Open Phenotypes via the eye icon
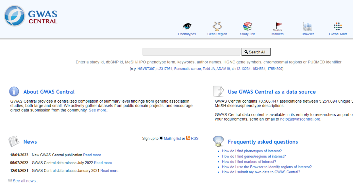The height and width of the screenshot is (185, 353). tap(187, 26)
